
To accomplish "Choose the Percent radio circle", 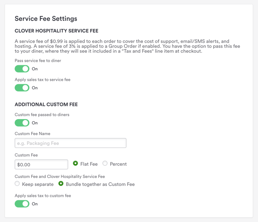I will 105,164.
